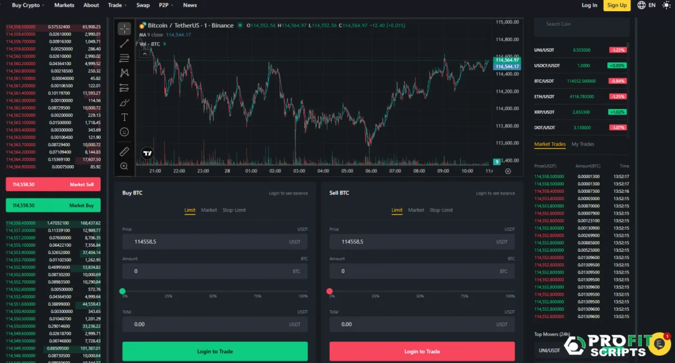The width and height of the screenshot is (675, 363).
Task: Switch the Buy order type to Market
Action: tap(209, 210)
